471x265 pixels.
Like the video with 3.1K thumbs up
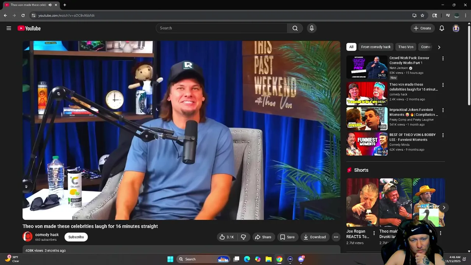click(x=227, y=237)
